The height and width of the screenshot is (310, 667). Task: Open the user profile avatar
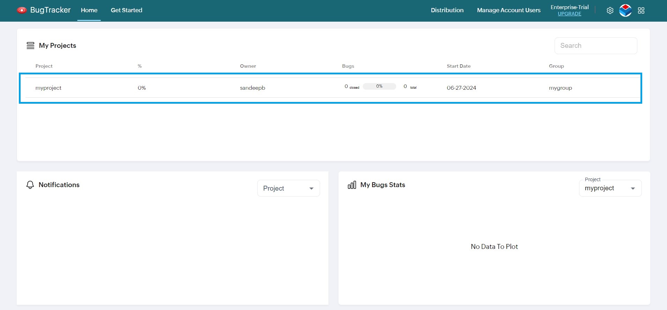coord(625,10)
